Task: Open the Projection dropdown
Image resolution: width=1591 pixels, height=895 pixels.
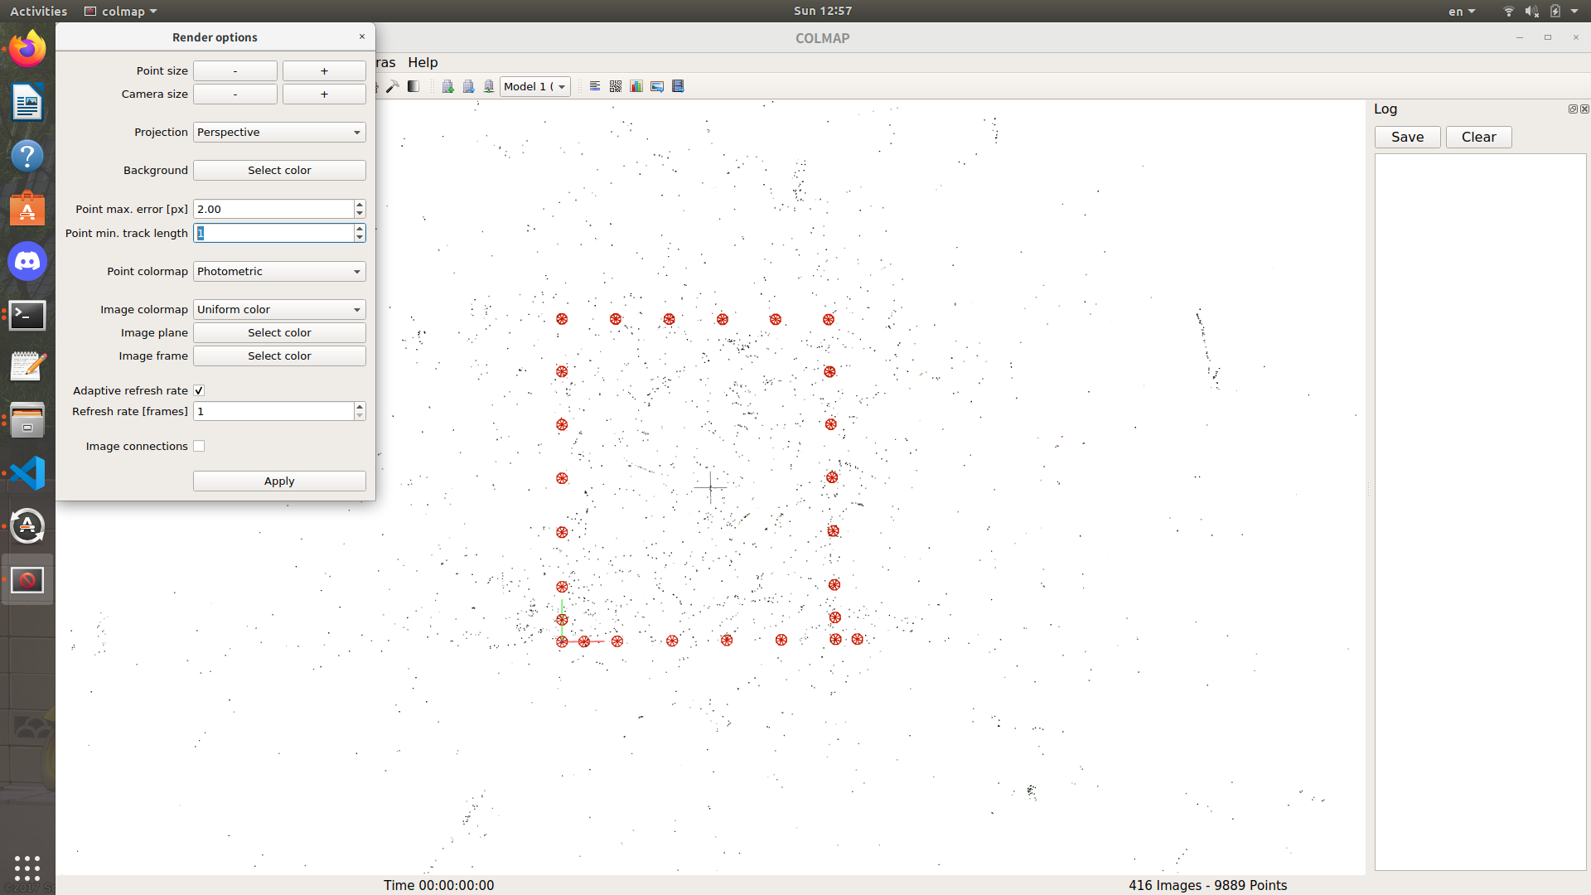Action: [278, 132]
